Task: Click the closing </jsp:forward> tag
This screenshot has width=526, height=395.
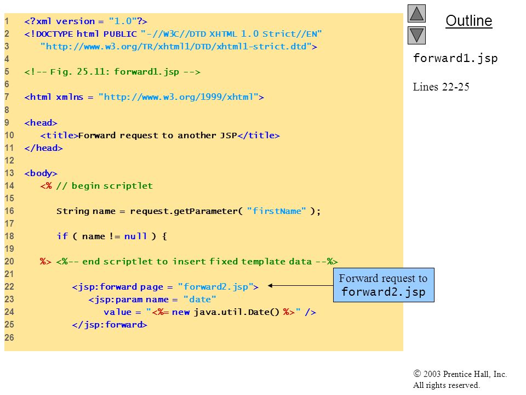Action: 110,325
